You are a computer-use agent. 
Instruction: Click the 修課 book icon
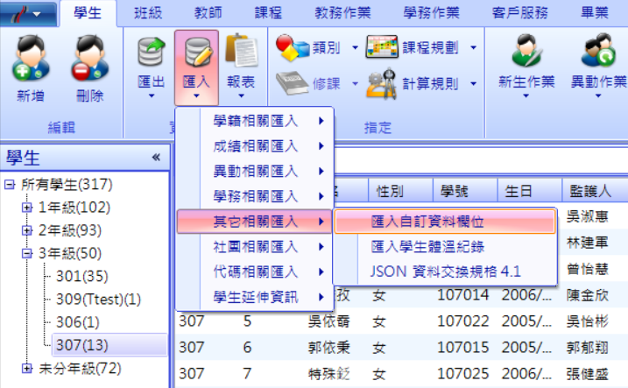293,83
